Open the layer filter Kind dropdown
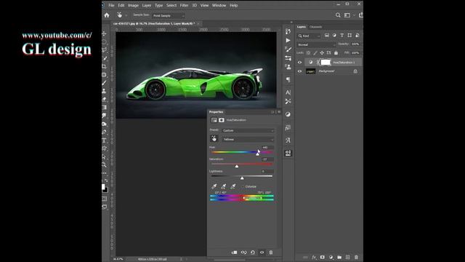465x262 pixels. [x=309, y=36]
